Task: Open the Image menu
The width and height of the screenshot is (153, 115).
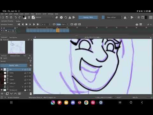Action: coord(16,14)
